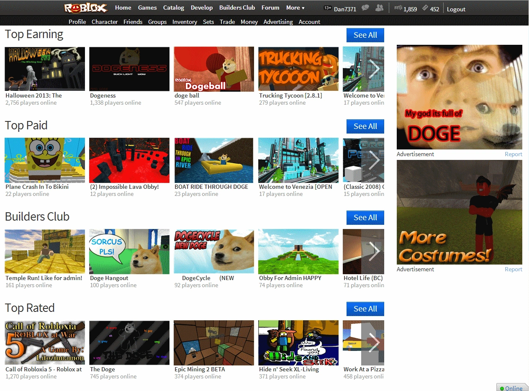Click the 'Work At a Pizza' title
The height and width of the screenshot is (391, 529).
pos(364,369)
